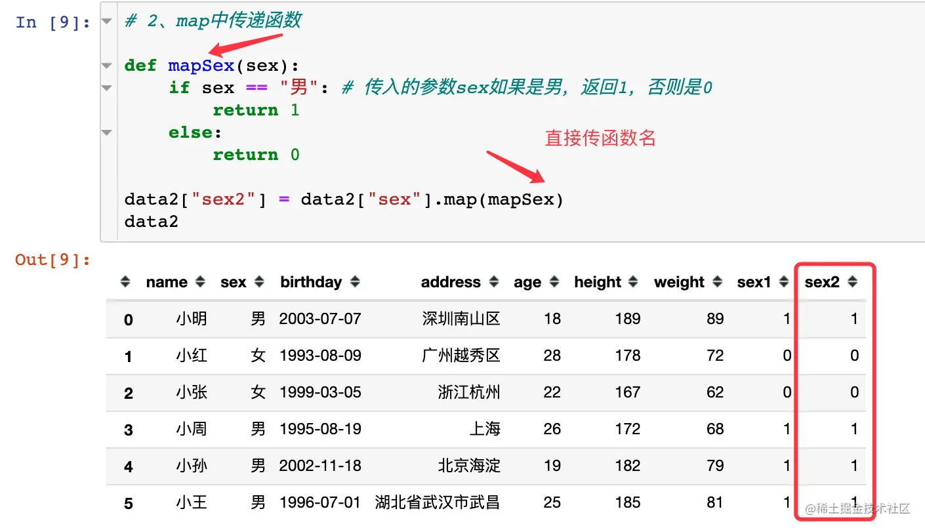
Task: Select the name cell 小红
Action: click(192, 356)
